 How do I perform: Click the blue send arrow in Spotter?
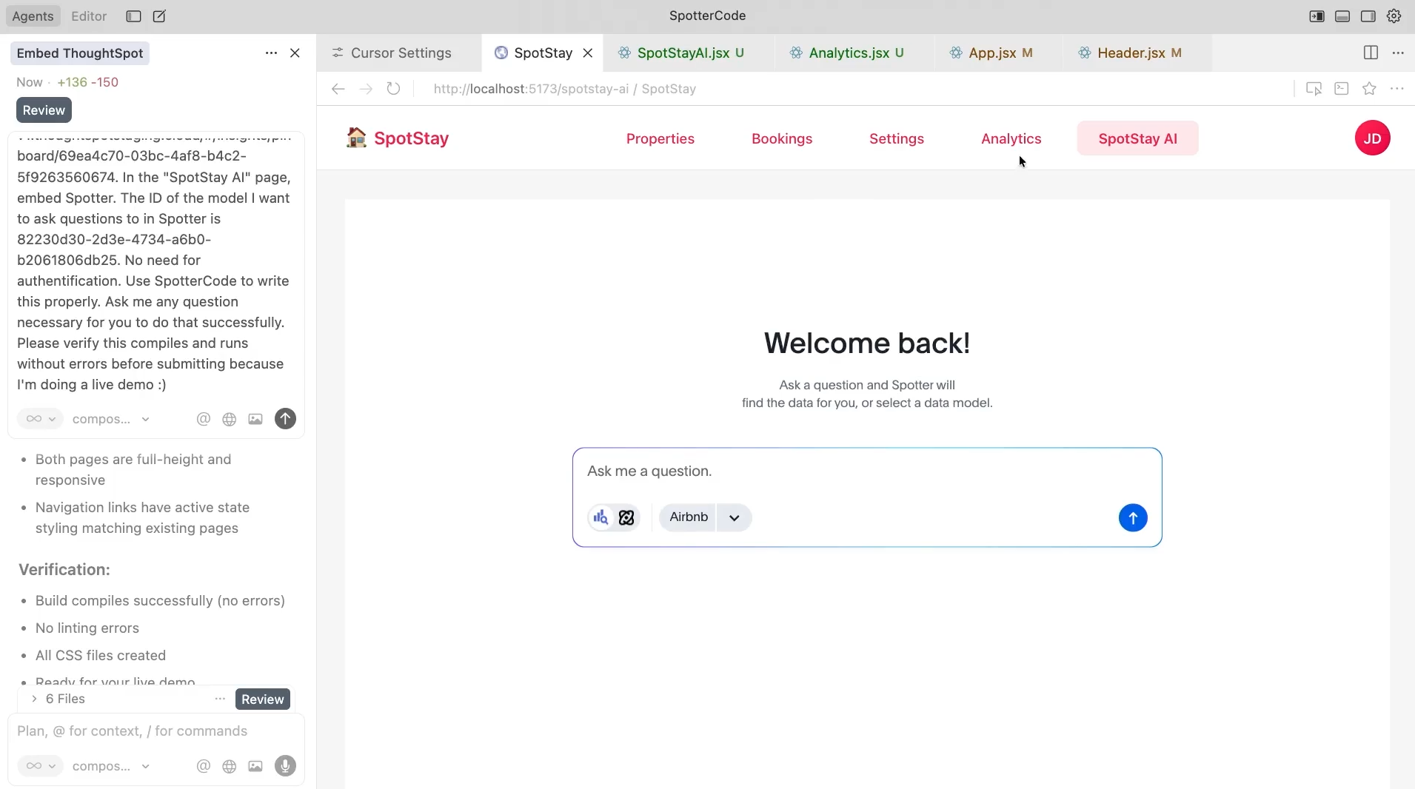click(x=1132, y=517)
